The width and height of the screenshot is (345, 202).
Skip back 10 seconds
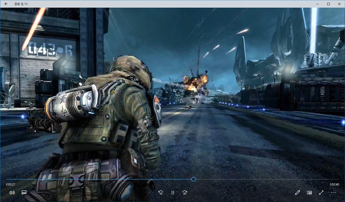coord(161,193)
